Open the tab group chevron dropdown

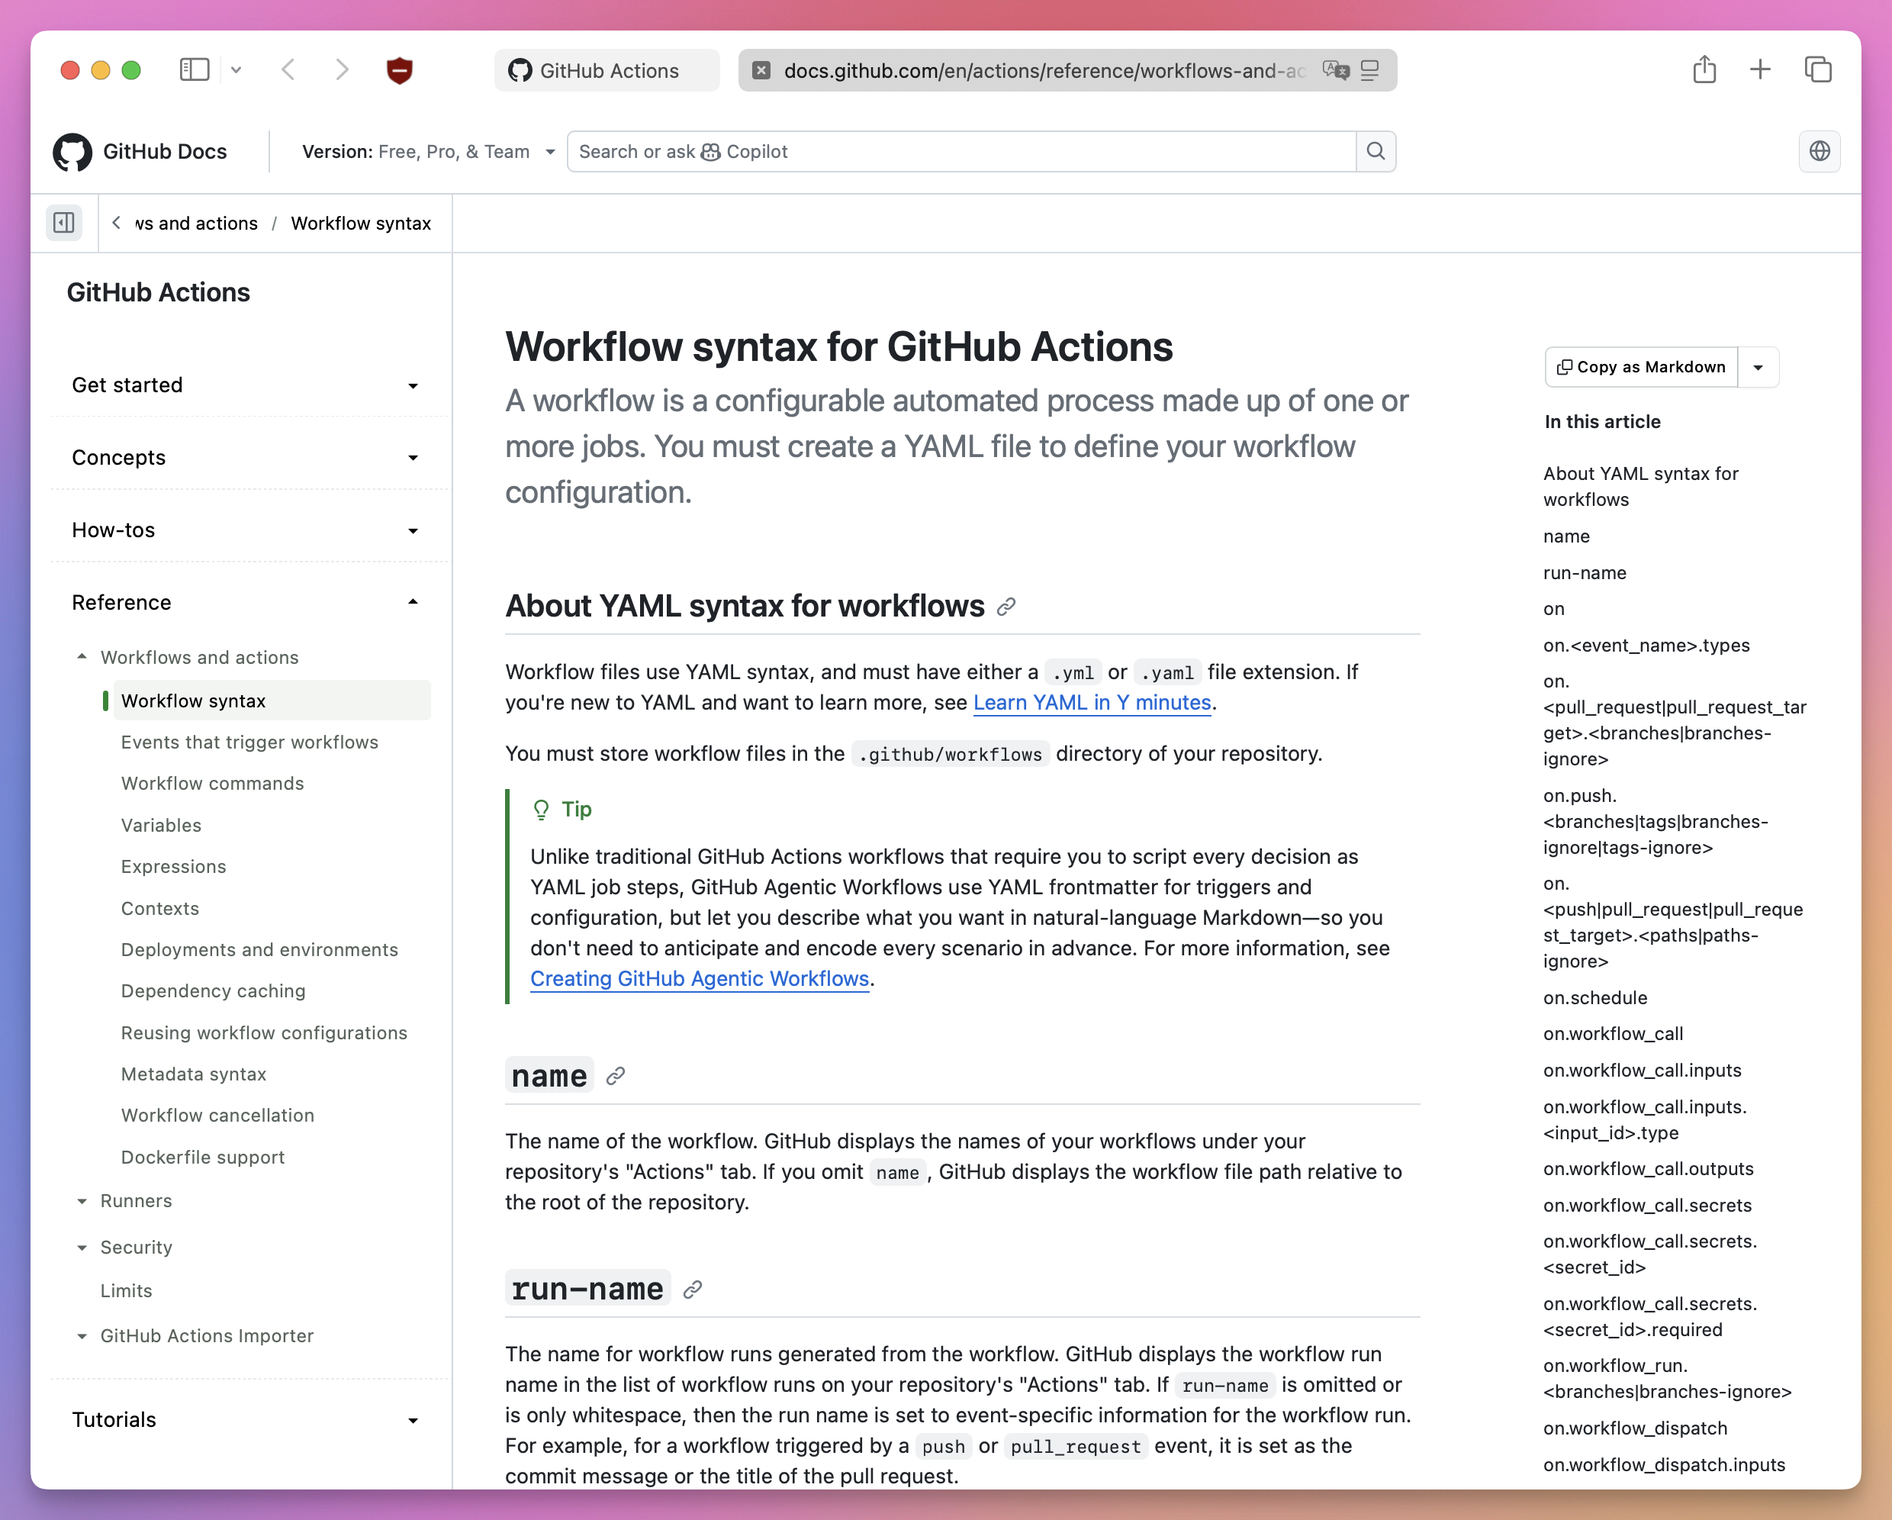pyautogui.click(x=236, y=69)
